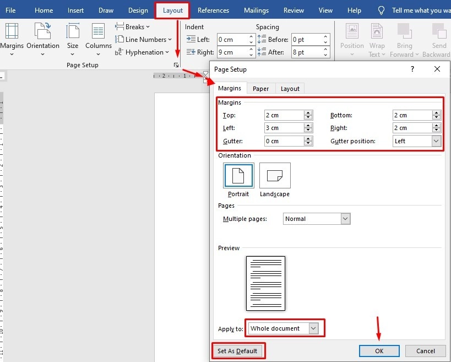Click the dialog Help question mark

coord(412,69)
